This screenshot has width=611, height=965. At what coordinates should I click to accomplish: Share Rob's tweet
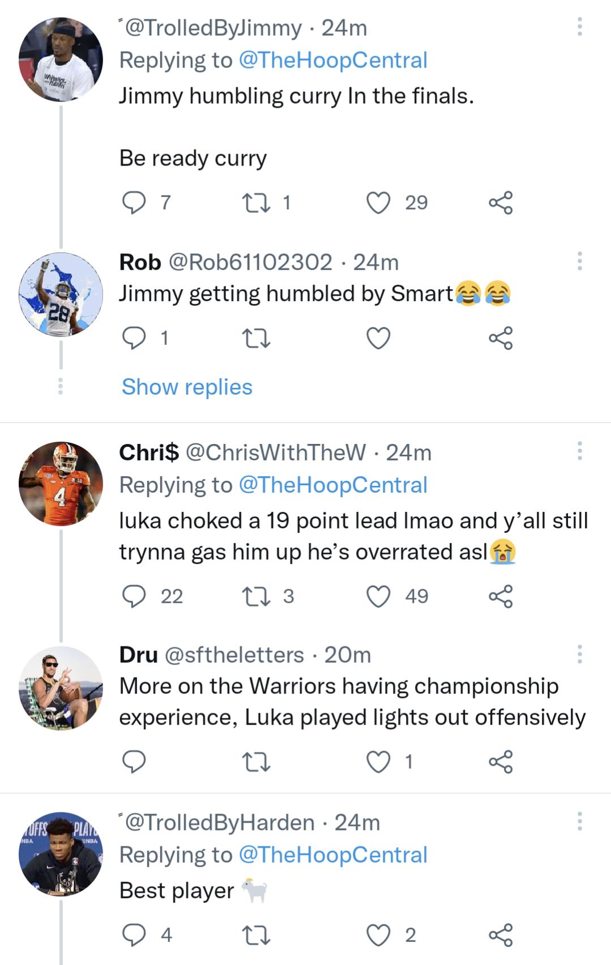coord(501,338)
